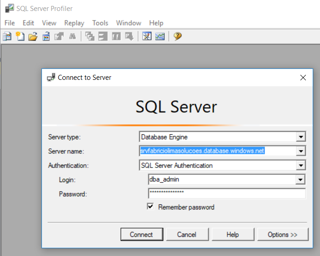Click the Find binoculars icon
The image size is (320, 256).
tap(72, 37)
